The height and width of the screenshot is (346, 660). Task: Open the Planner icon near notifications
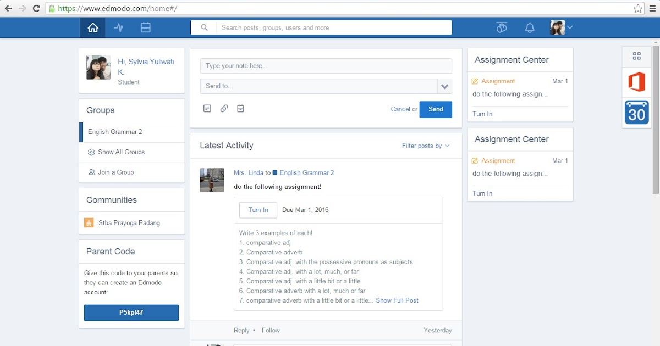click(x=501, y=27)
